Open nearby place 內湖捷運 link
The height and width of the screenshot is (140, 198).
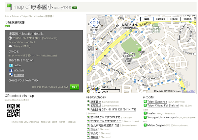(x=113, y=109)
